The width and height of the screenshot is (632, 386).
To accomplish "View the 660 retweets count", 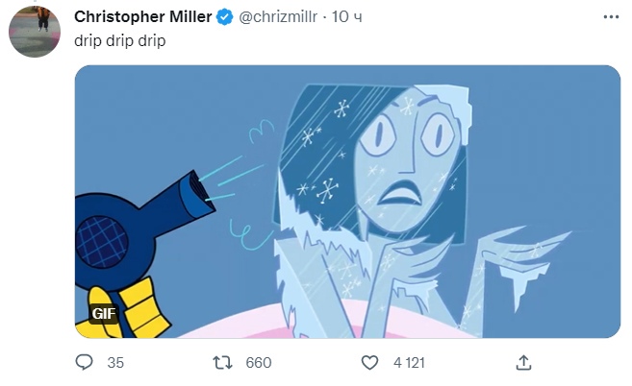I will click(x=259, y=363).
